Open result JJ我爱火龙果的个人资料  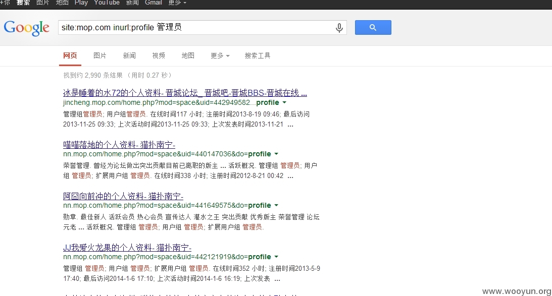click(x=127, y=248)
